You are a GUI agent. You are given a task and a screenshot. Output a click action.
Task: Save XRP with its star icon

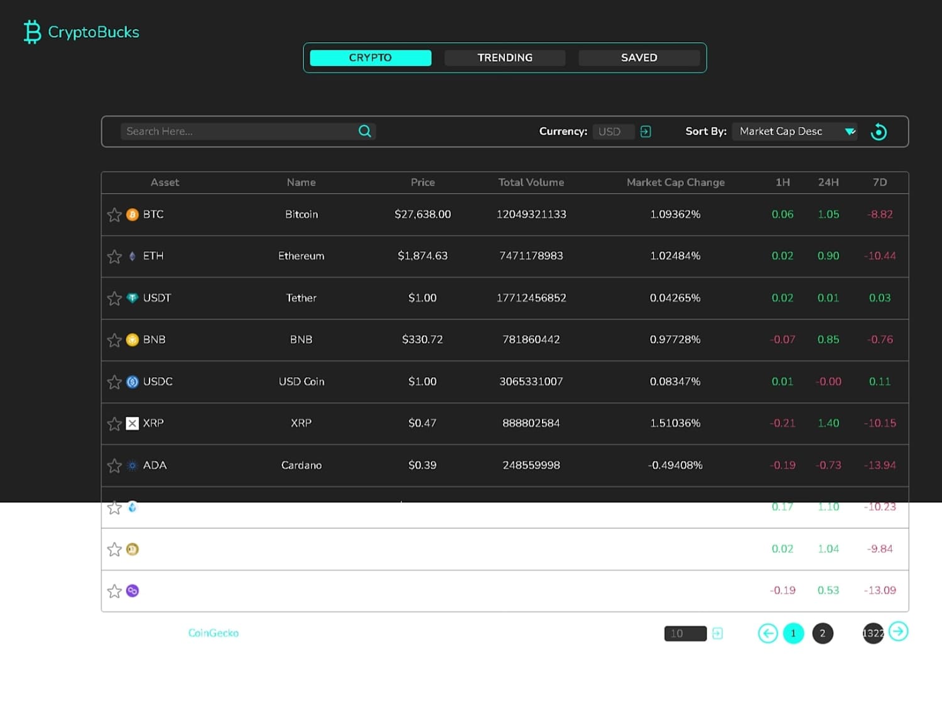[x=114, y=424]
